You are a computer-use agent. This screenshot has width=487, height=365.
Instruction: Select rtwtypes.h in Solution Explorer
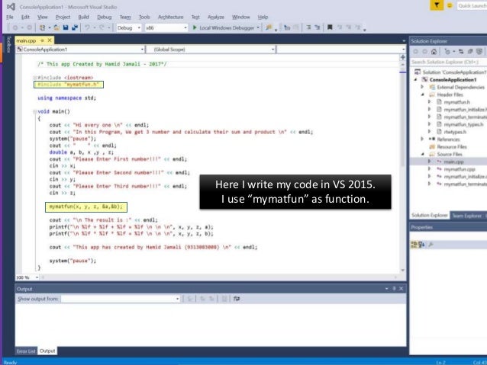455,132
